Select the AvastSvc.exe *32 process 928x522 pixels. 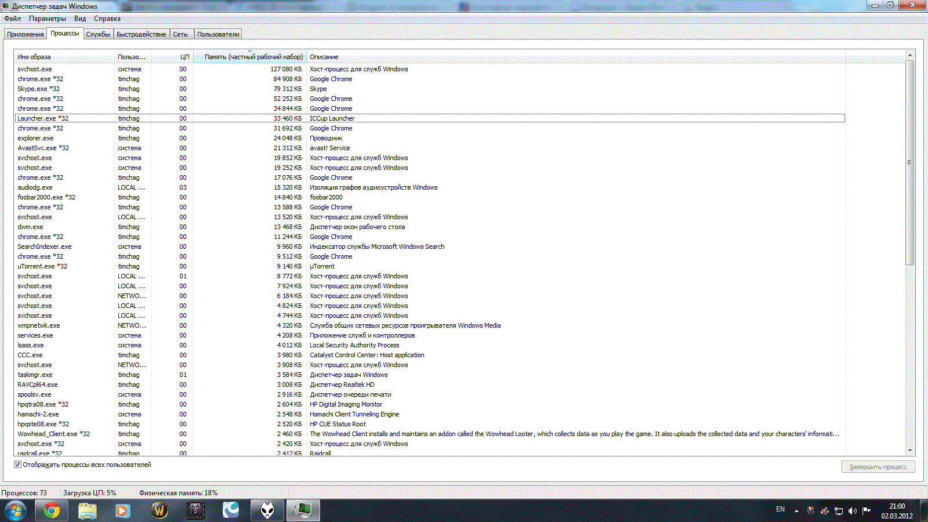point(430,148)
